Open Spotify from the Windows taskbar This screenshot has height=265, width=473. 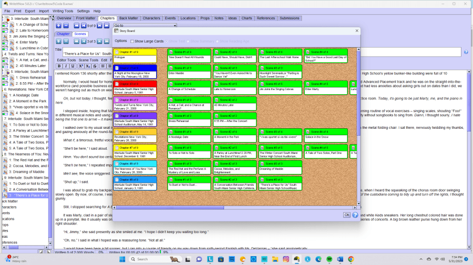328,259
